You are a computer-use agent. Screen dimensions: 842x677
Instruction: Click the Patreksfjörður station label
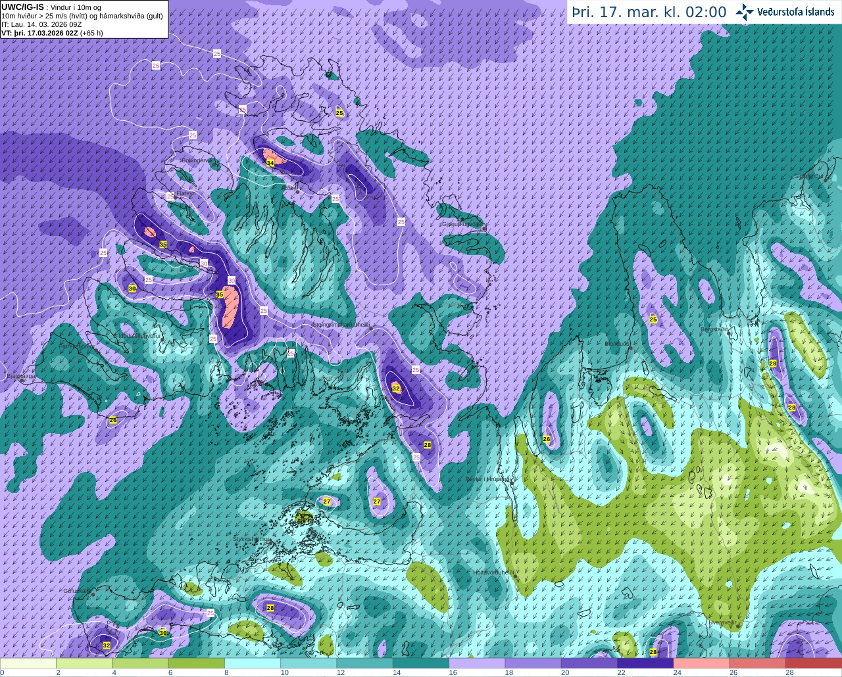tap(76, 345)
